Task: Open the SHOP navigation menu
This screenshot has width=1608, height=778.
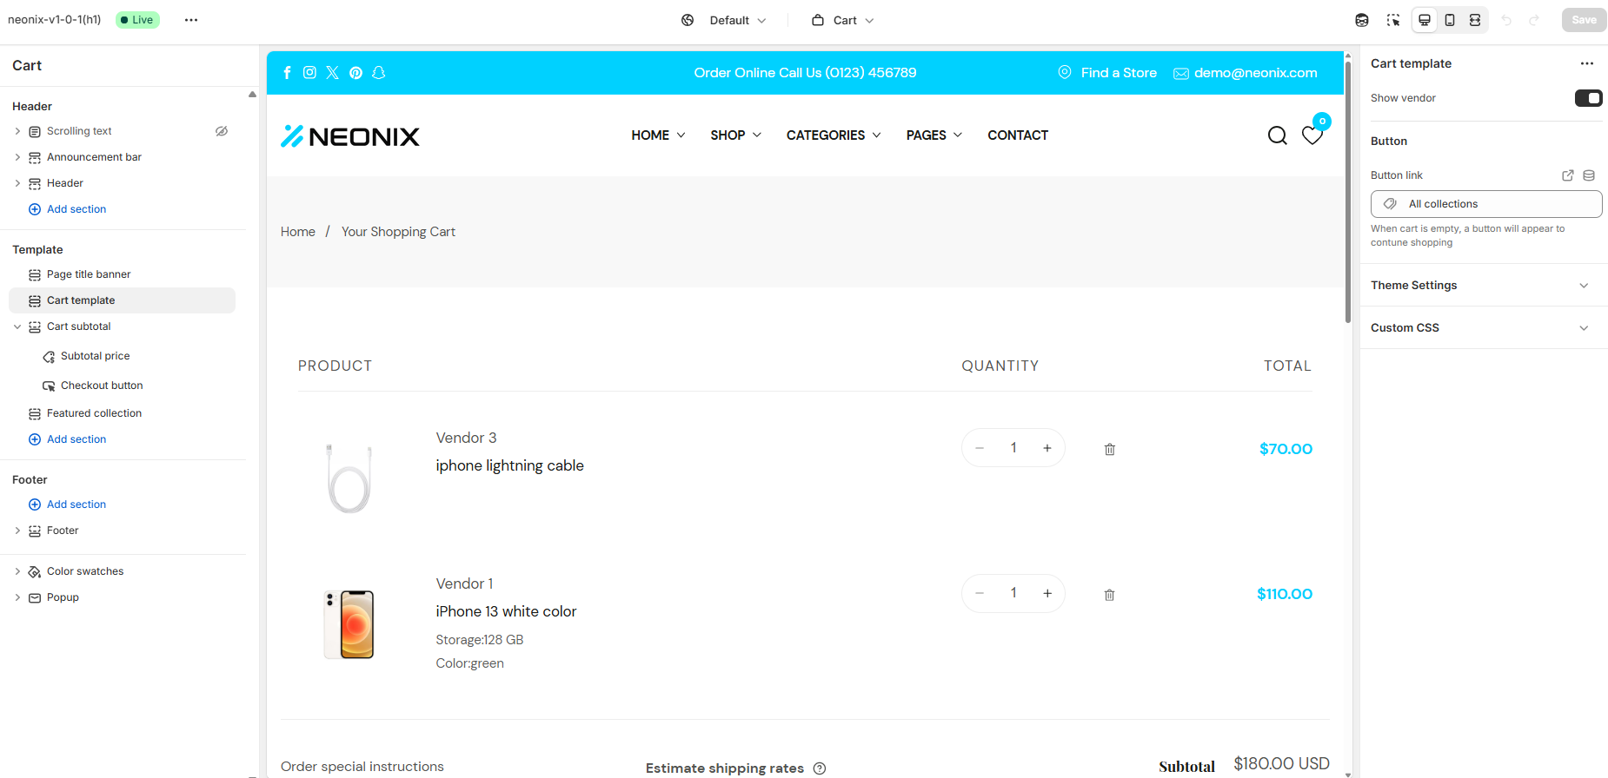Action: tap(735, 135)
